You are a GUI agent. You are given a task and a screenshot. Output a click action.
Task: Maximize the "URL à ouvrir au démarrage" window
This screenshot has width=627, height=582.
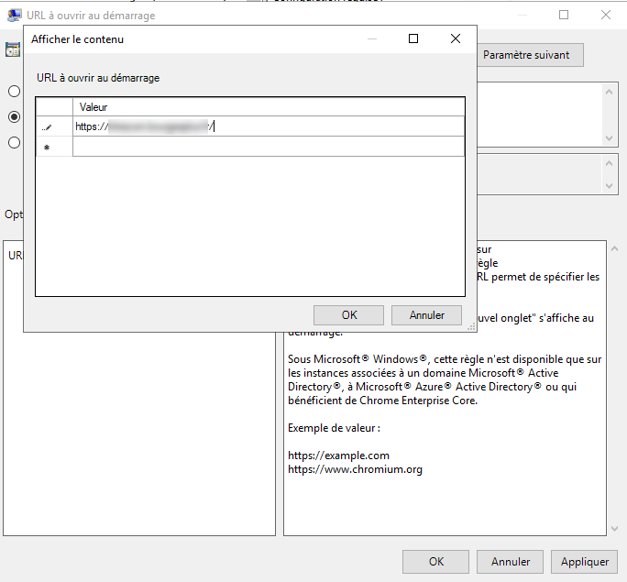pos(564,15)
